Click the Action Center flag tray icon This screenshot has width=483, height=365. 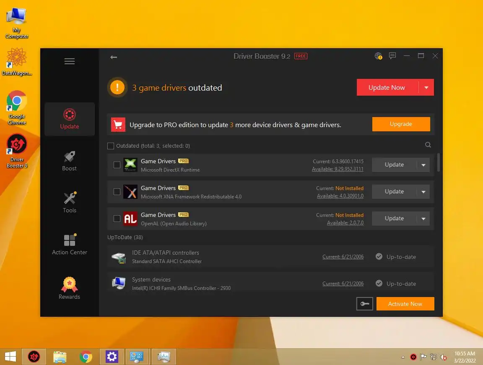(x=423, y=357)
